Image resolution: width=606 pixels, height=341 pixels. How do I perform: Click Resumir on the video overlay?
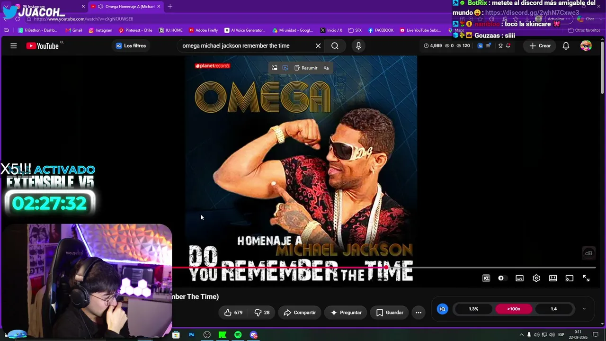point(306,68)
